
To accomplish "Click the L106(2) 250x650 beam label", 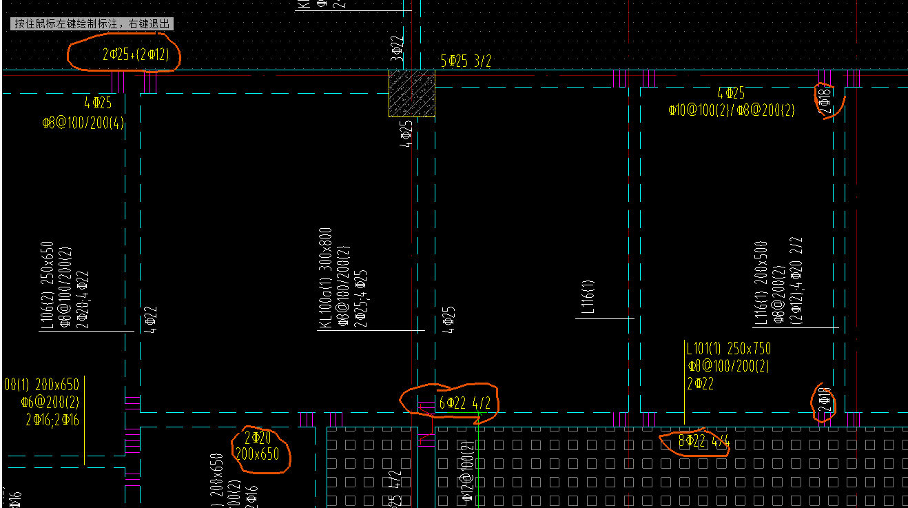I will [x=47, y=285].
